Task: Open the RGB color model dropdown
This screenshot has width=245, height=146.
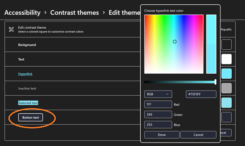Action: (158, 94)
